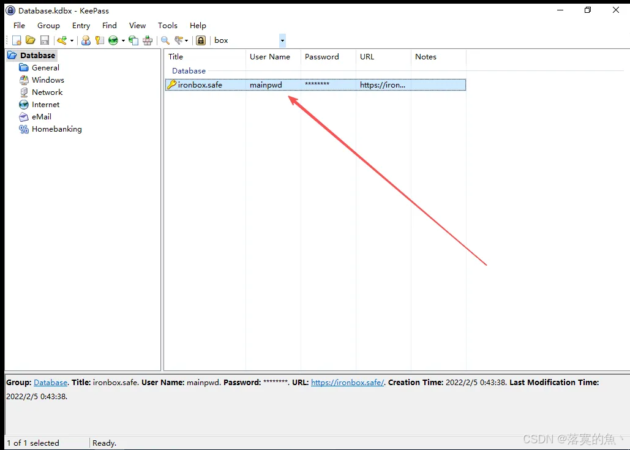The image size is (630, 450).
Task: Click the key icon of the ironbox.safe entry
Action: (x=172, y=84)
